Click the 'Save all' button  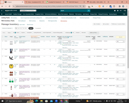120,37
